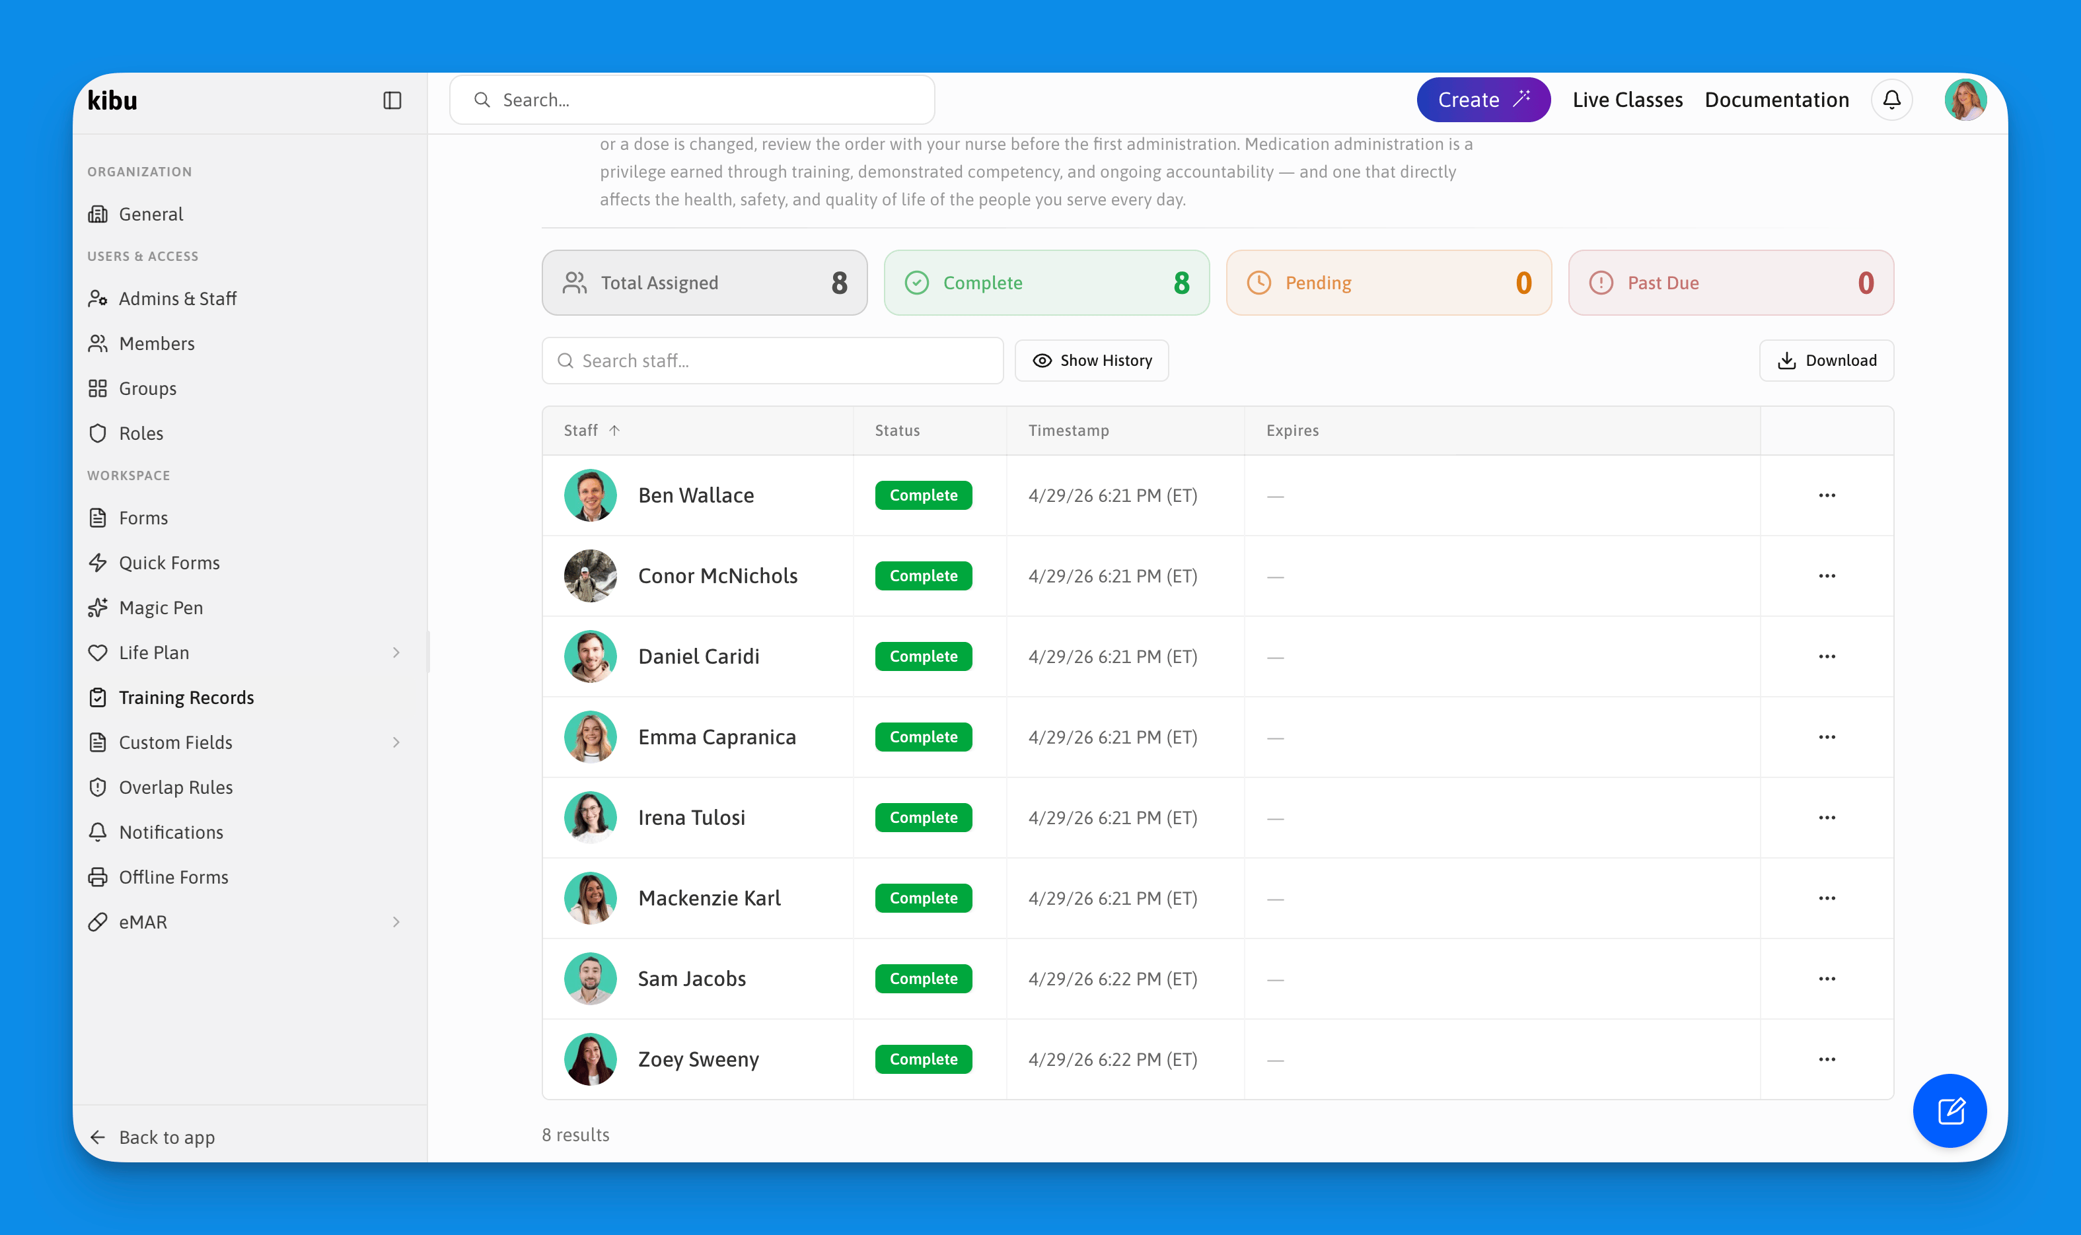Focus the Search staff field
The image size is (2081, 1235).
pos(772,361)
